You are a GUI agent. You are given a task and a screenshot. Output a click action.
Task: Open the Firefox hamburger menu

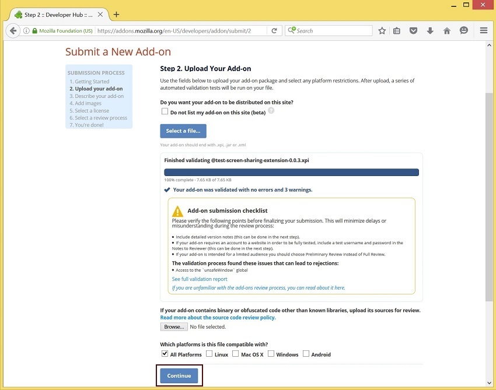tap(483, 30)
